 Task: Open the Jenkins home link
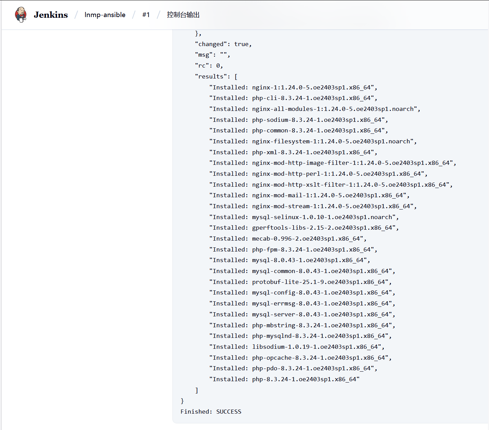click(51, 15)
